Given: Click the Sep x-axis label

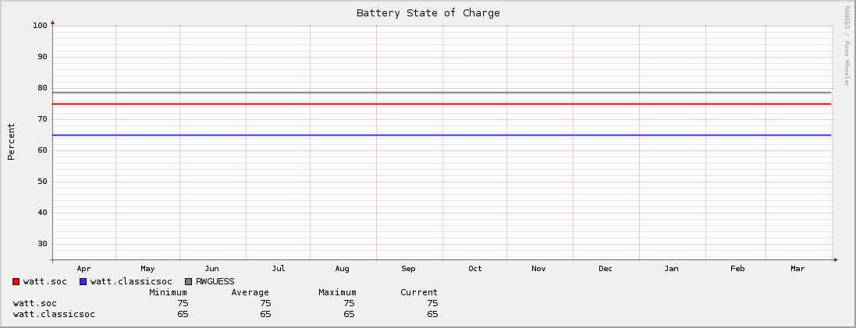Looking at the screenshot, I should (x=408, y=269).
